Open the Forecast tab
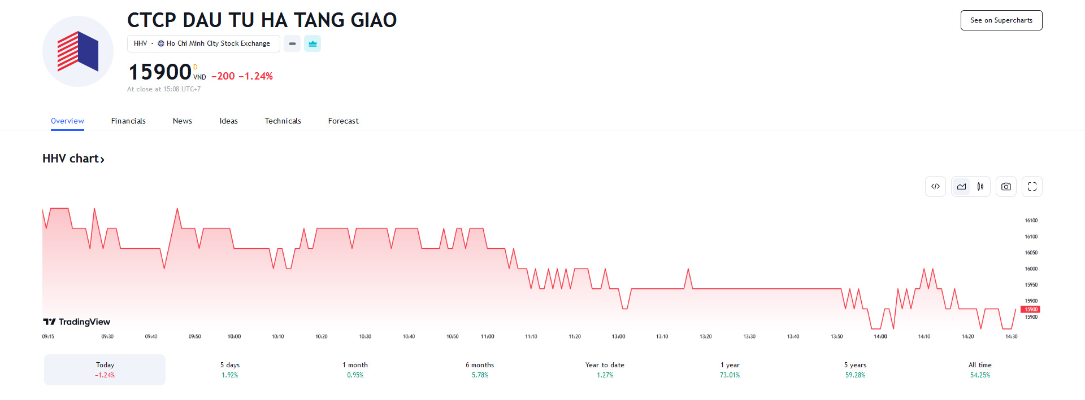The height and width of the screenshot is (400, 1085). tap(343, 121)
